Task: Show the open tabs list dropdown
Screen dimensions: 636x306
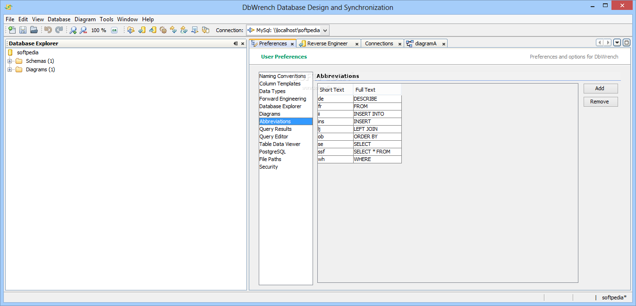Action: point(617,42)
